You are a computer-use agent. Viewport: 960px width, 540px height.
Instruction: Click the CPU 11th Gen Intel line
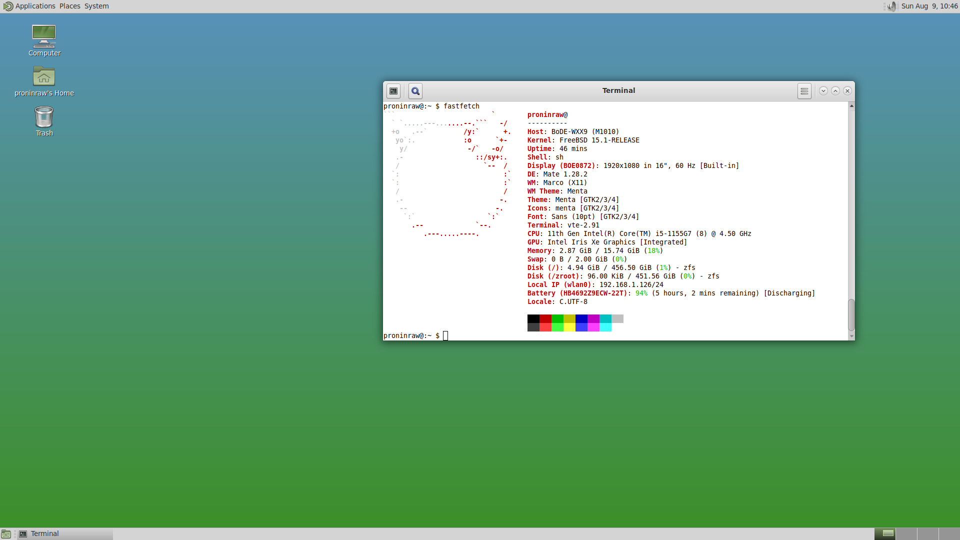[x=639, y=234]
